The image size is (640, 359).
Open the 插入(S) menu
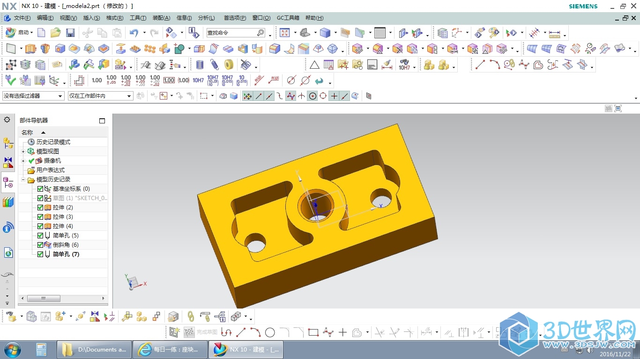coord(91,18)
